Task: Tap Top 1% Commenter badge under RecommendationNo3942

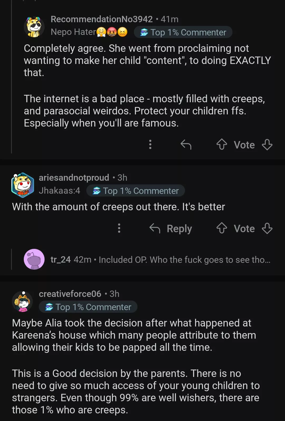Action: pyautogui.click(x=183, y=32)
